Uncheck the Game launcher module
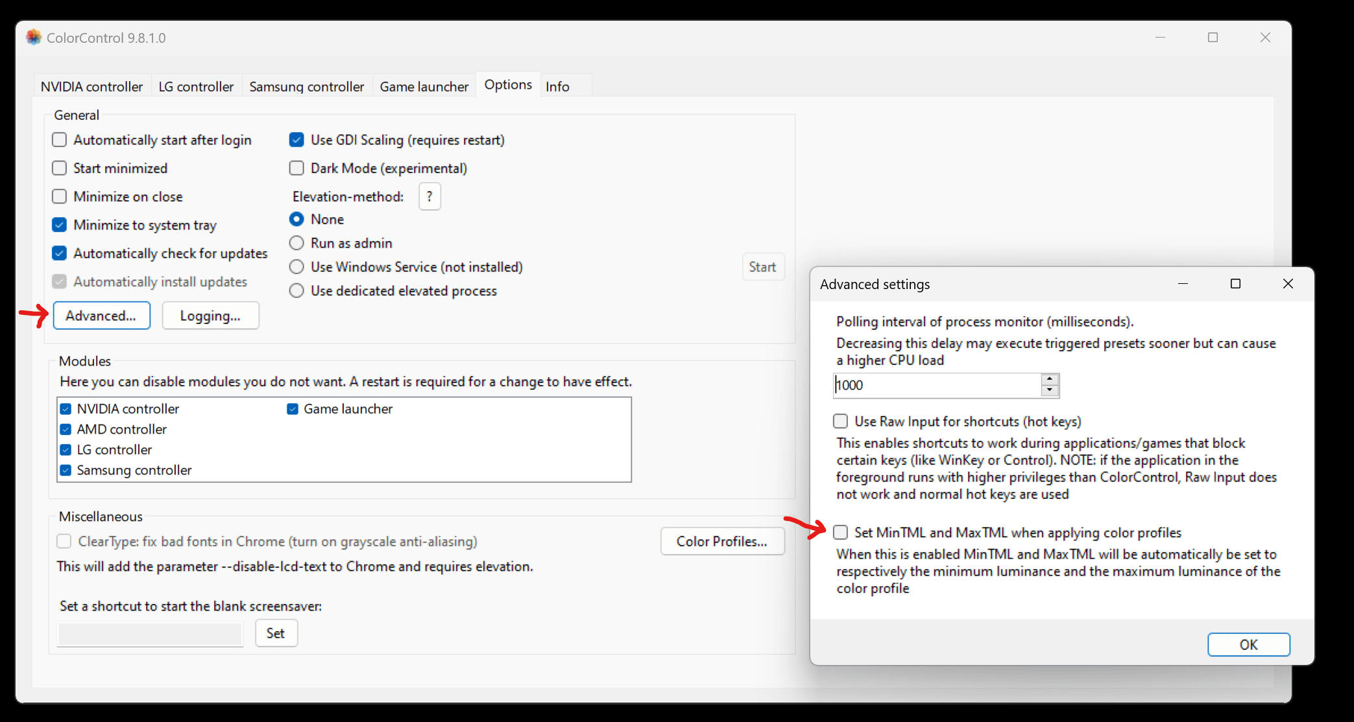Image resolution: width=1354 pixels, height=722 pixels. [293, 409]
